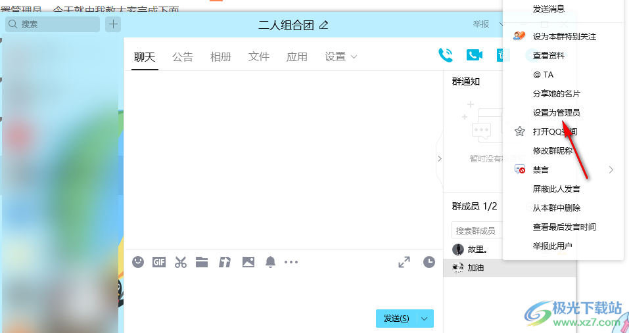Click the special attention heart icon
629x333 pixels.
[519, 36]
